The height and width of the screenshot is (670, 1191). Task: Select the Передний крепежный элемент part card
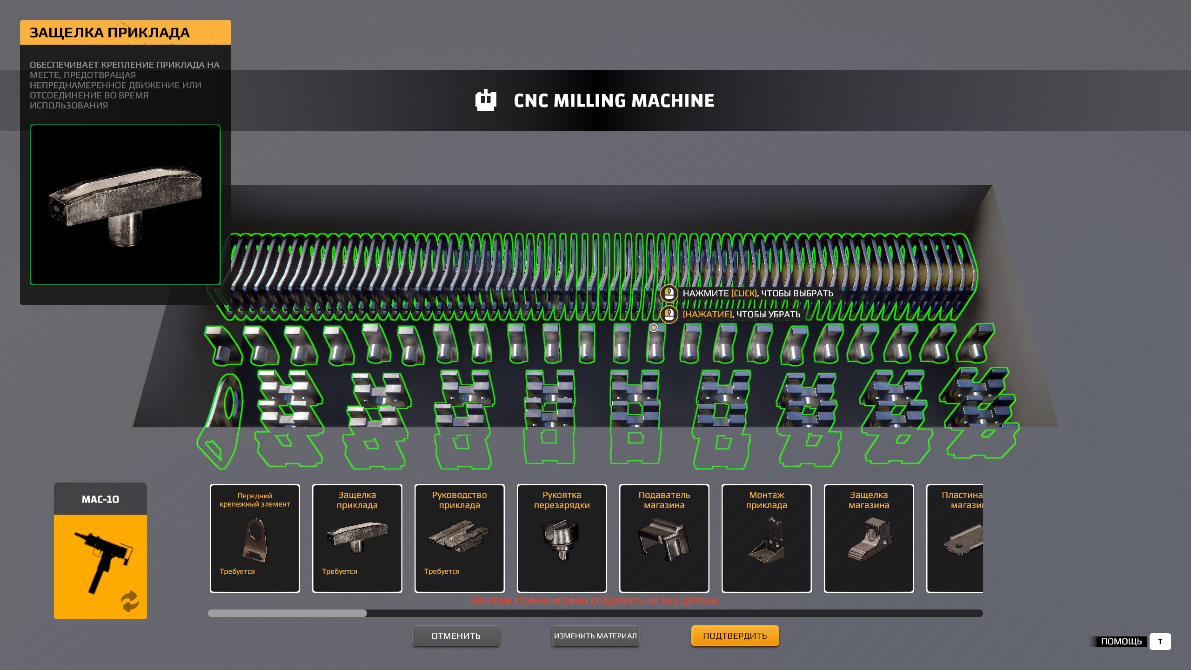[x=254, y=538]
